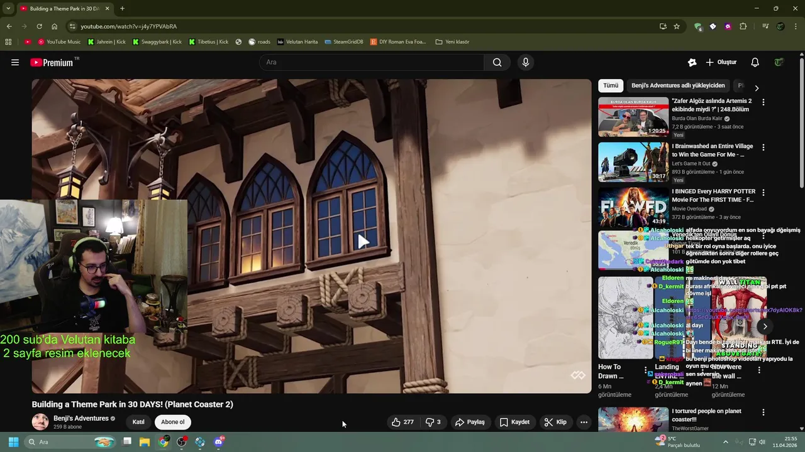805x452 pixels.
Task: Click the search magnifier button
Action: pyautogui.click(x=497, y=62)
